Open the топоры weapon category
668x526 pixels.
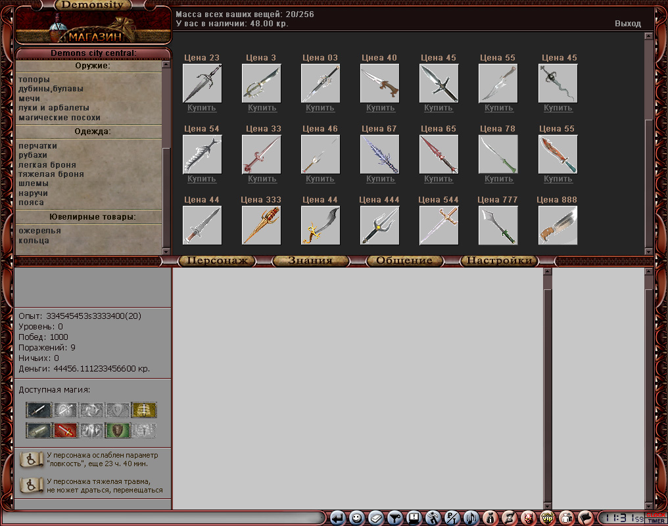click(x=34, y=79)
